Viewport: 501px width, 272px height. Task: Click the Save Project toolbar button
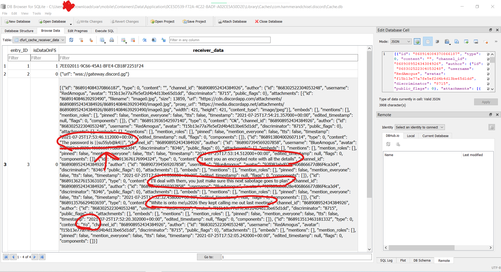click(x=194, y=22)
